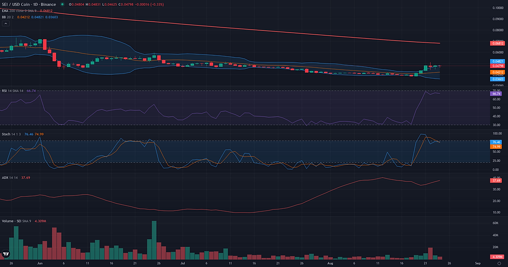Image resolution: width=508 pixels, height=267 pixels.
Task: Open chart settings gear icon
Action: [499, 263]
